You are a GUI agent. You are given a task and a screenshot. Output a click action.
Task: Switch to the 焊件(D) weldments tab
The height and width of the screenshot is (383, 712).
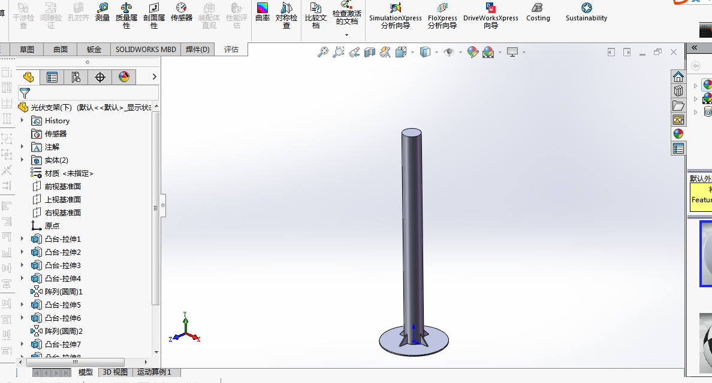pos(198,50)
